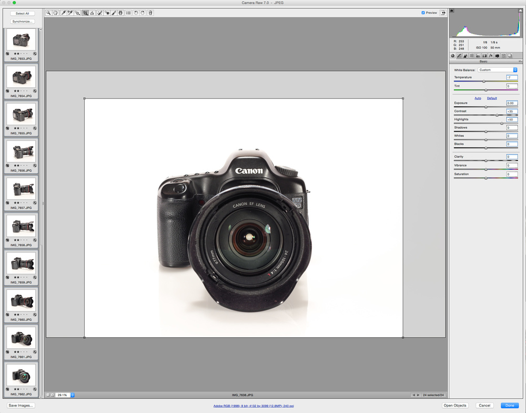The width and height of the screenshot is (526, 413).
Task: Select the Hand tool
Action: (x=55, y=13)
